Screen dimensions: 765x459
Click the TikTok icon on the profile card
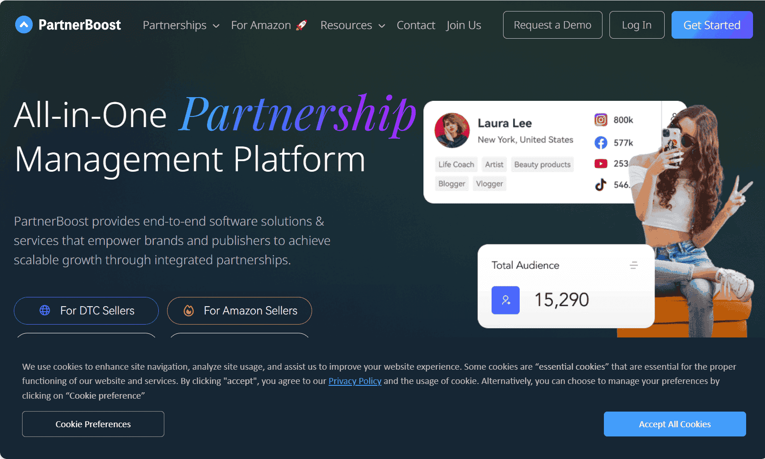[x=600, y=184]
